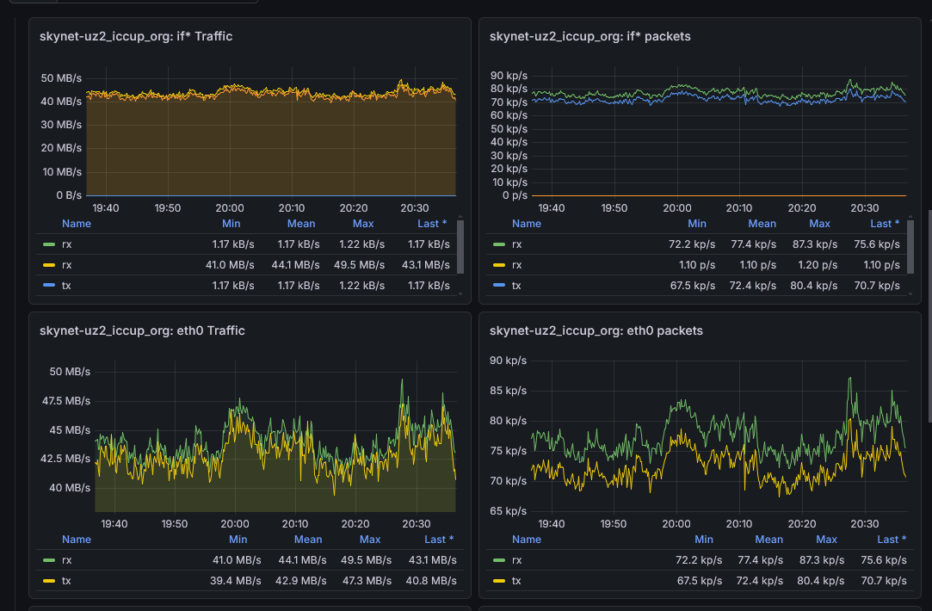Click blue tx swatch in if* packets legend

point(499,286)
